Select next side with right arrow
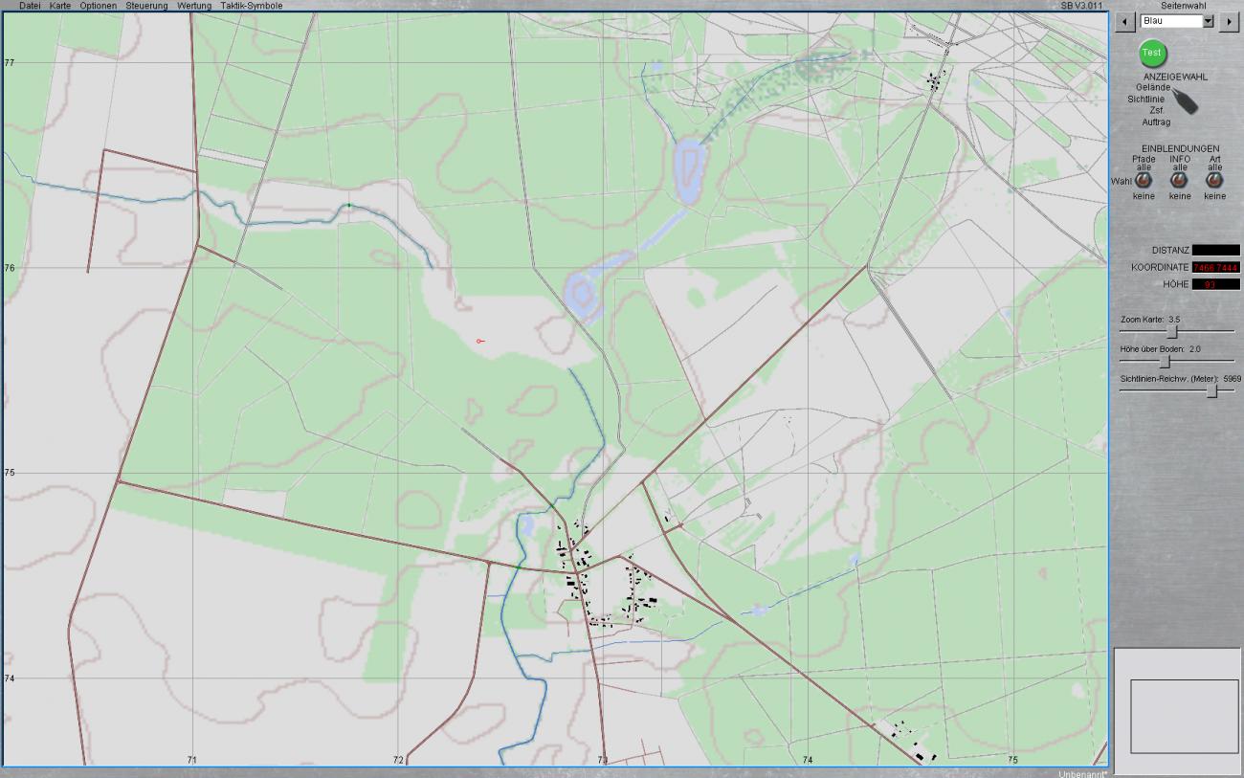The width and height of the screenshot is (1244, 778). [x=1228, y=21]
